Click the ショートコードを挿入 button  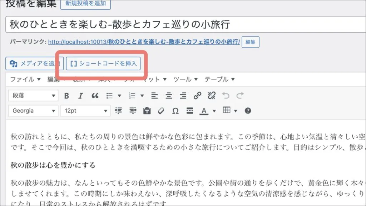(x=103, y=64)
